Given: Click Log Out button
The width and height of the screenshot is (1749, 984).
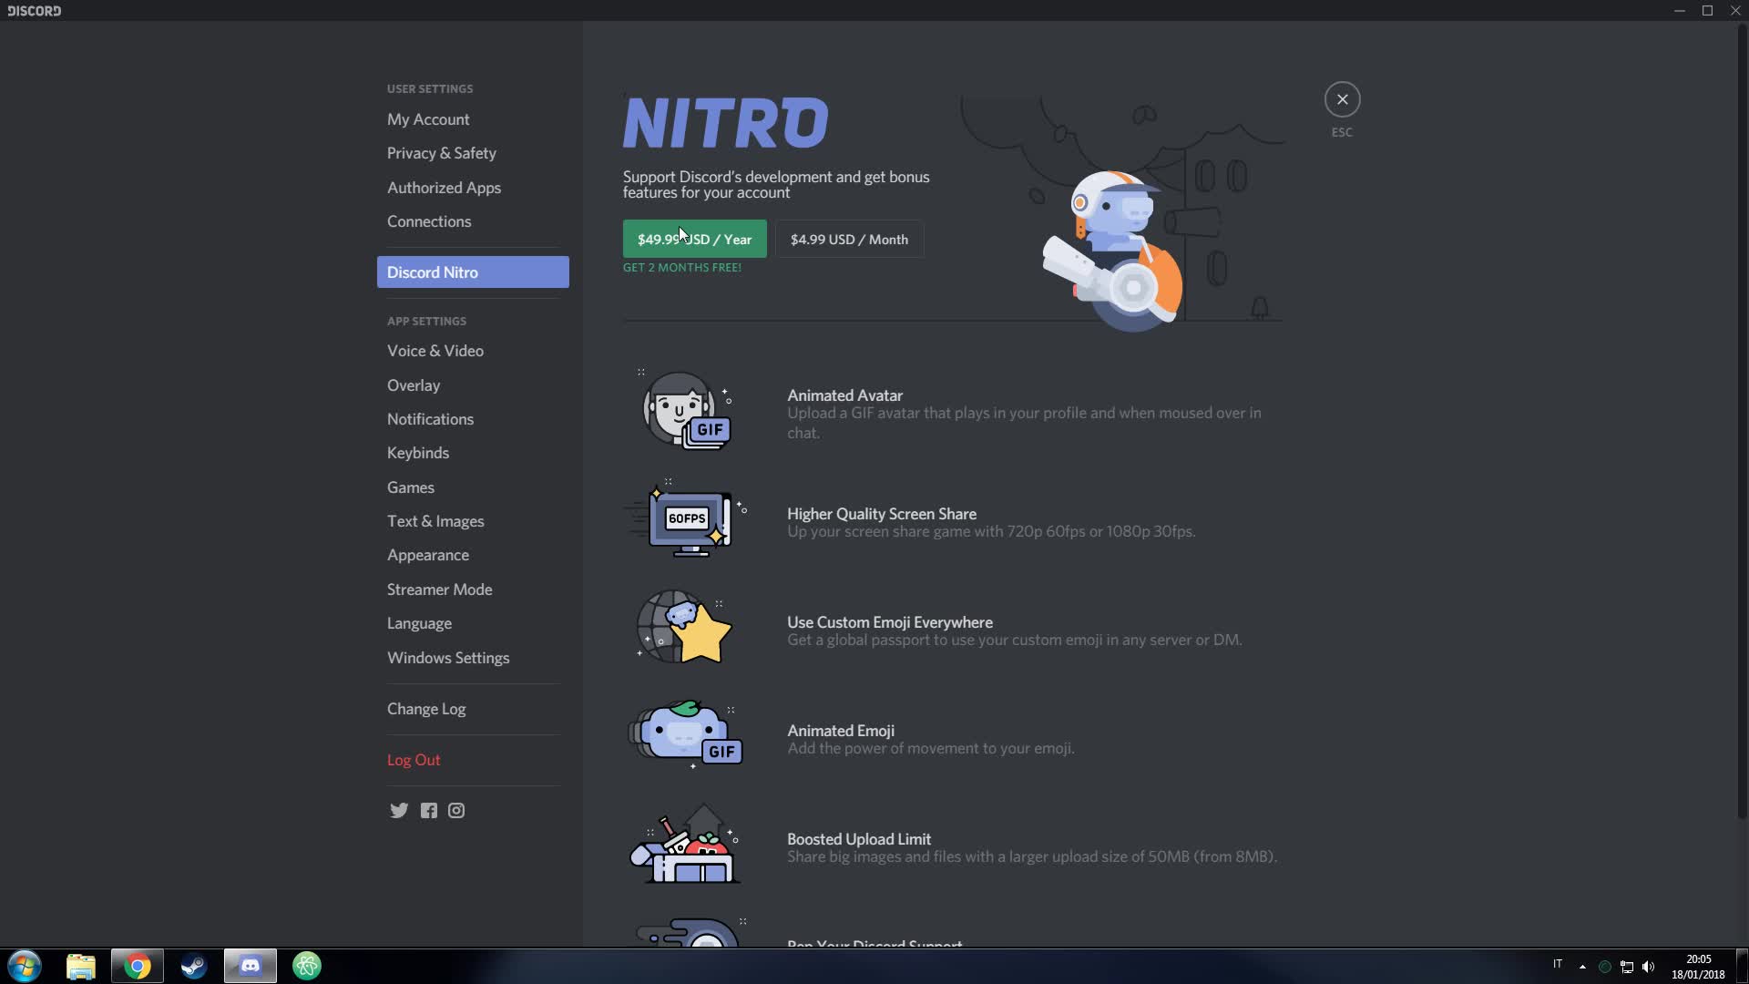Looking at the screenshot, I should [x=414, y=758].
